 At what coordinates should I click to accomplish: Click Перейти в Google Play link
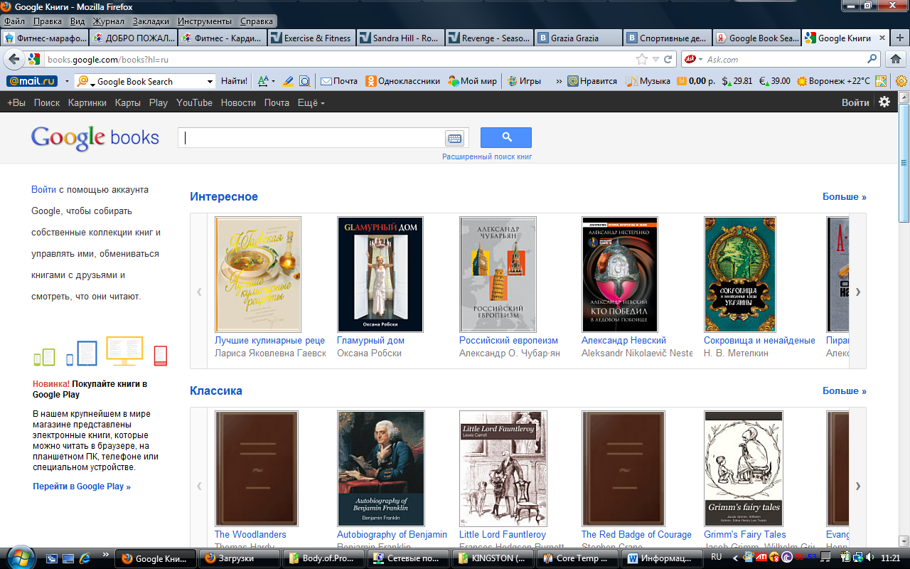pos(82,486)
